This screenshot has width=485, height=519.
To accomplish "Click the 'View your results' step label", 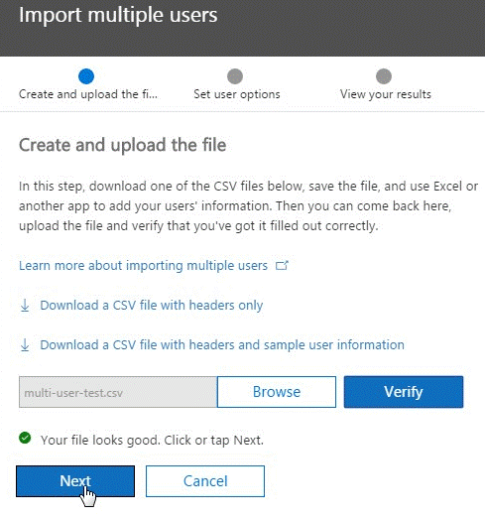I will (x=386, y=94).
